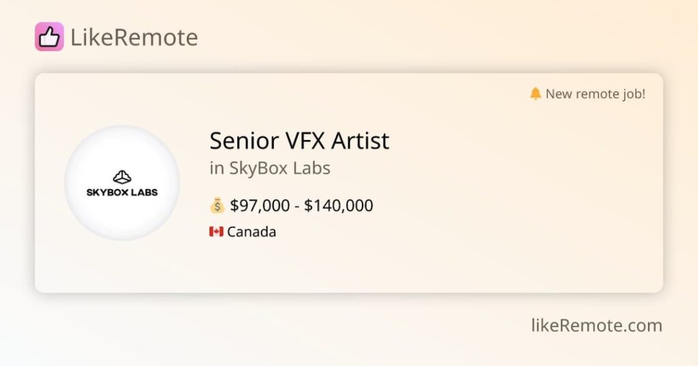
Task: Click the Canada location label
Action: point(252,232)
